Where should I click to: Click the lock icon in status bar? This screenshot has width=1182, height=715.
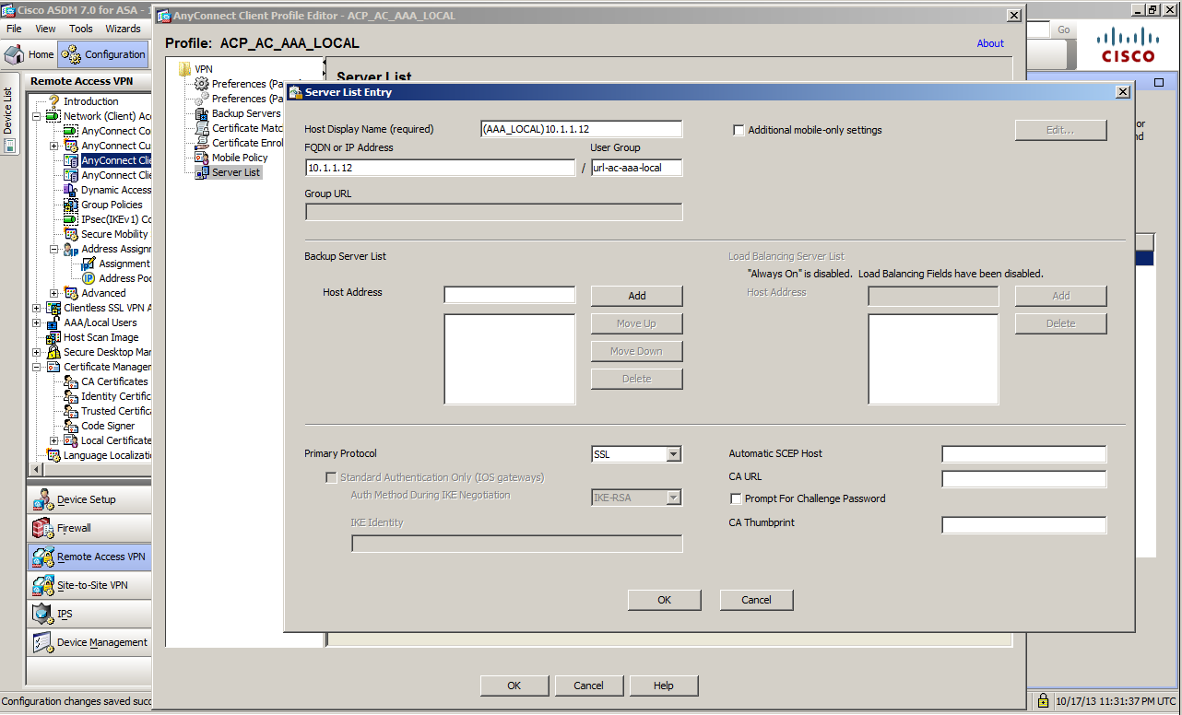pyautogui.click(x=1043, y=701)
